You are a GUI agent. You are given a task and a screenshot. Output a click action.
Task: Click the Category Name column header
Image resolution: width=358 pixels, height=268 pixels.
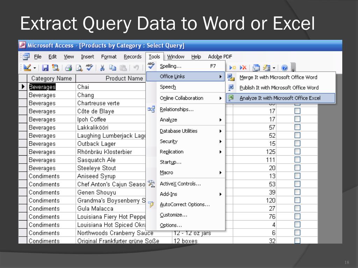(51, 79)
